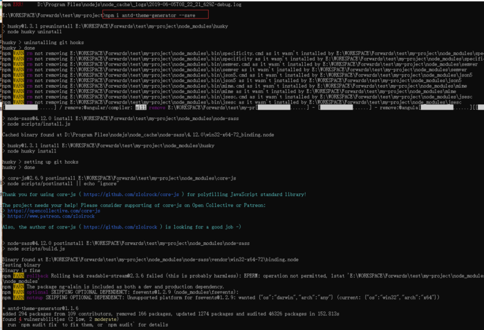Click the 'npm i antd-theme-generator --save' command
The width and height of the screenshot is (484, 330).
pos(150,15)
